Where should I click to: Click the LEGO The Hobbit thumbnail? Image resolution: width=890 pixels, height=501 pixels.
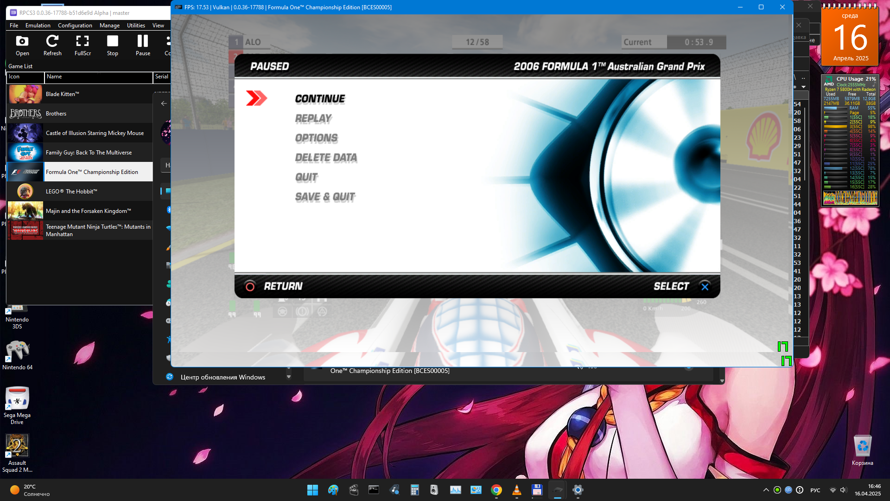tap(25, 192)
